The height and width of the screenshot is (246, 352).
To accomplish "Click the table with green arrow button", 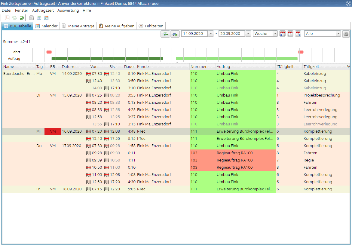I will pyautogui.click(x=165, y=34).
